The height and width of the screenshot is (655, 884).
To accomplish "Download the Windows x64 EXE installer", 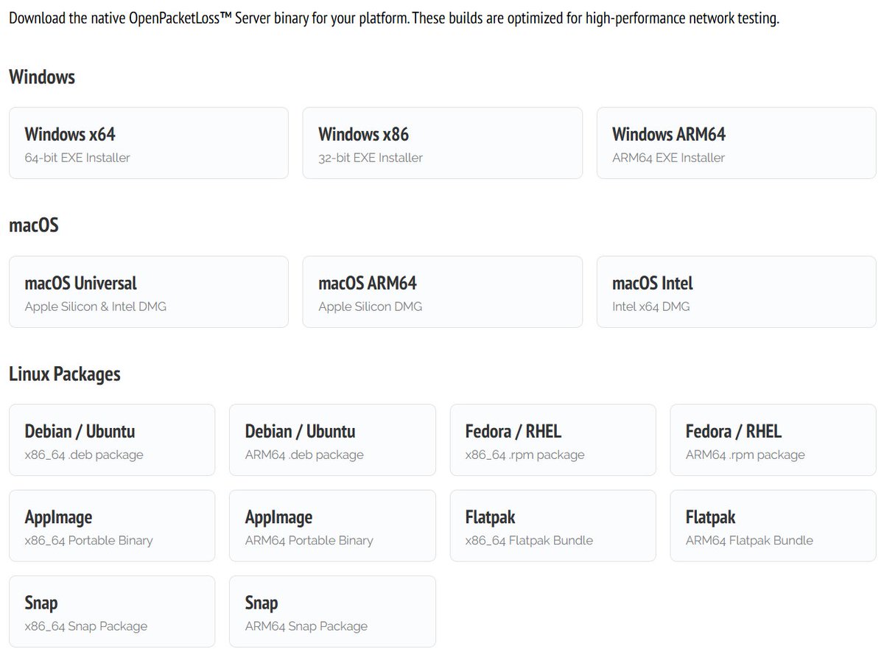I will pyautogui.click(x=149, y=143).
